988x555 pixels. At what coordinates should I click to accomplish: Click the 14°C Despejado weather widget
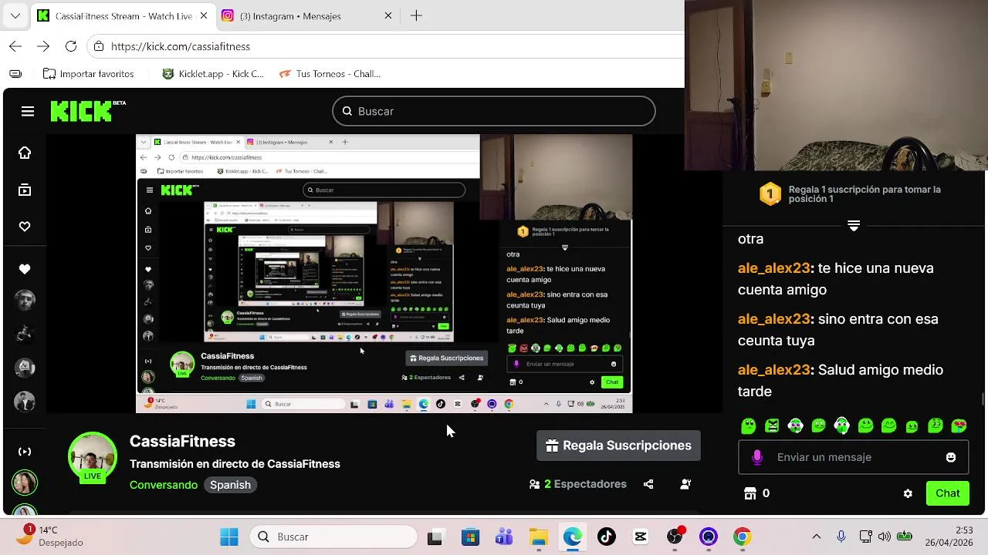(50, 536)
